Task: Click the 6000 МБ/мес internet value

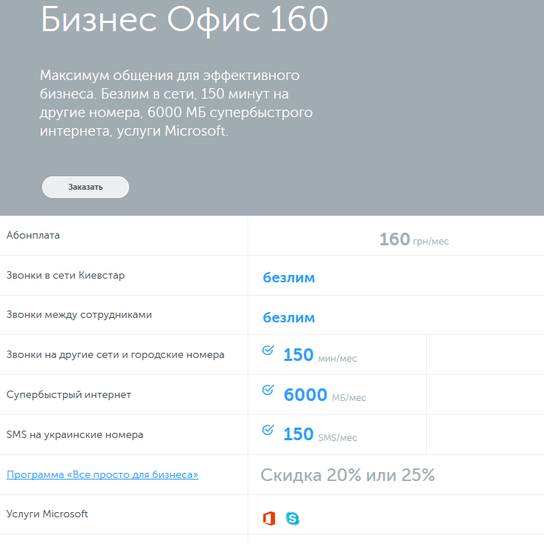Action: click(325, 396)
